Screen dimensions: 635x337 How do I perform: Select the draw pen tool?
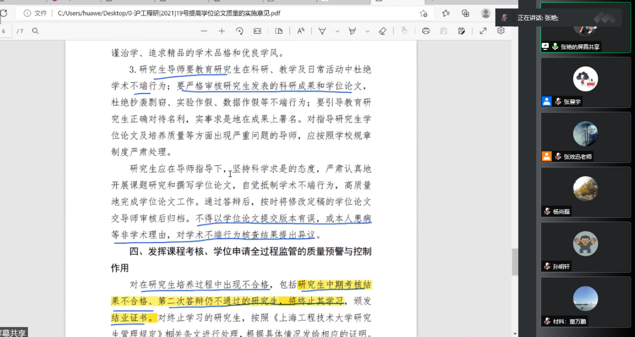coord(323,31)
